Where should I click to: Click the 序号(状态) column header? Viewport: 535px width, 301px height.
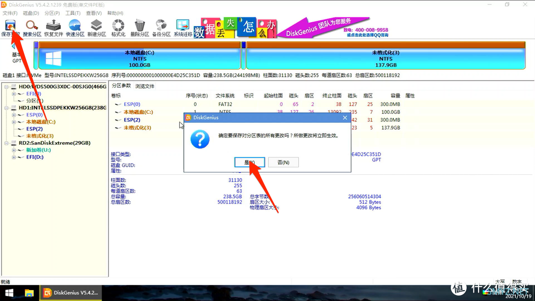pyautogui.click(x=197, y=96)
